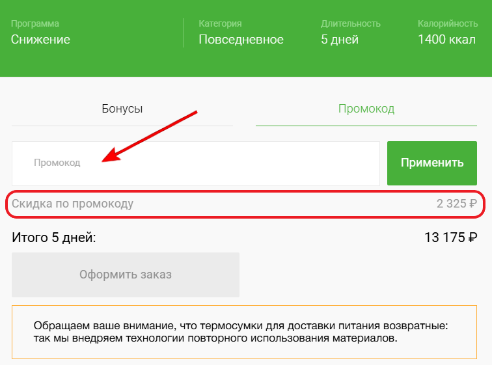Click the 13 175 ₽ total price

click(x=451, y=237)
